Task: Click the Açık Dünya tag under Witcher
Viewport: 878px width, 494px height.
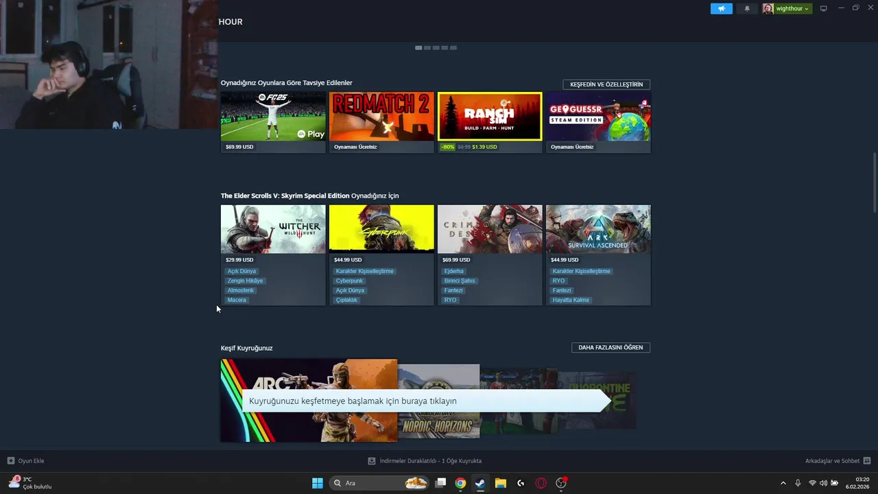Action: coord(241,271)
